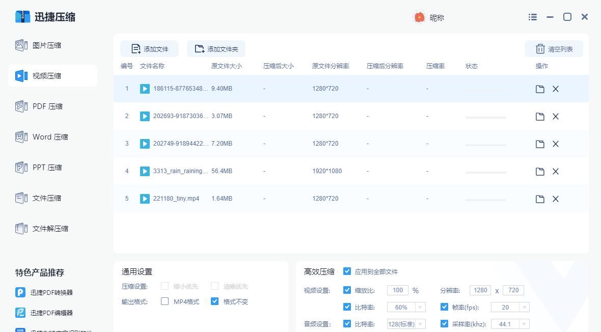Click the progress bar of file 4
The width and height of the screenshot is (601, 332).
[485, 171]
